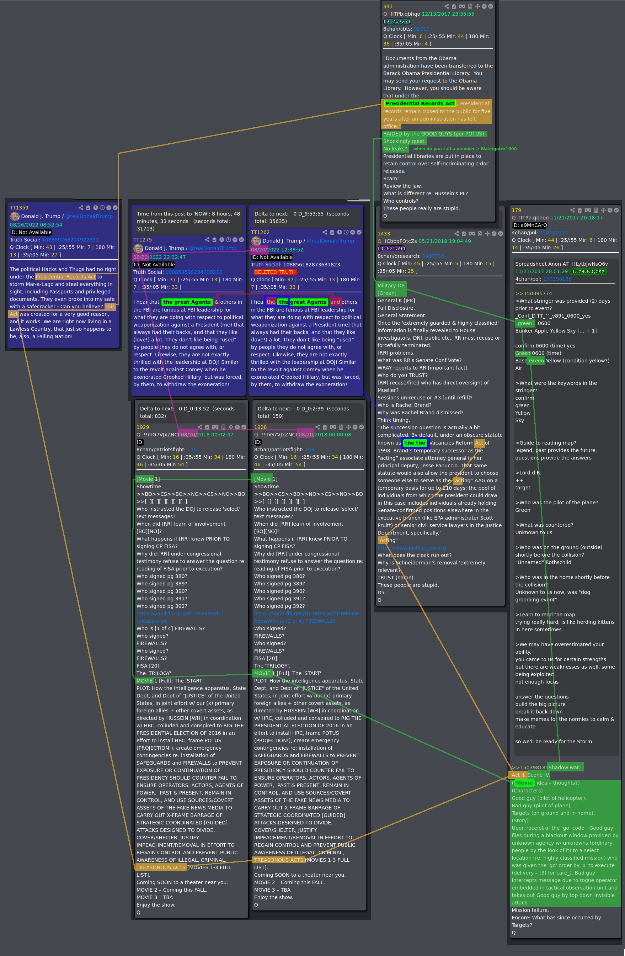
Task: Click share icon on post 1433
Action: coord(456,233)
